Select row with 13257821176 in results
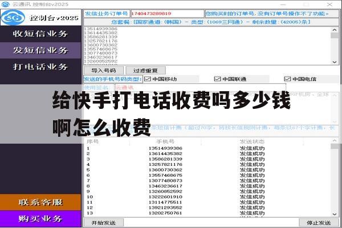Image resolution: width=342 pixels, height=228 pixels. click(x=207, y=165)
